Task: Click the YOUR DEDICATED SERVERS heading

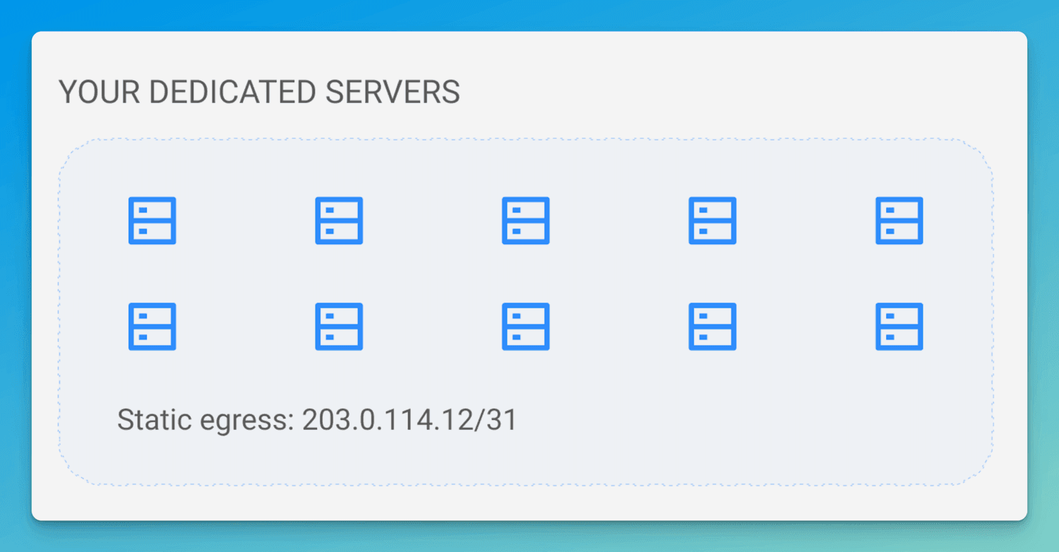Action: coord(260,92)
